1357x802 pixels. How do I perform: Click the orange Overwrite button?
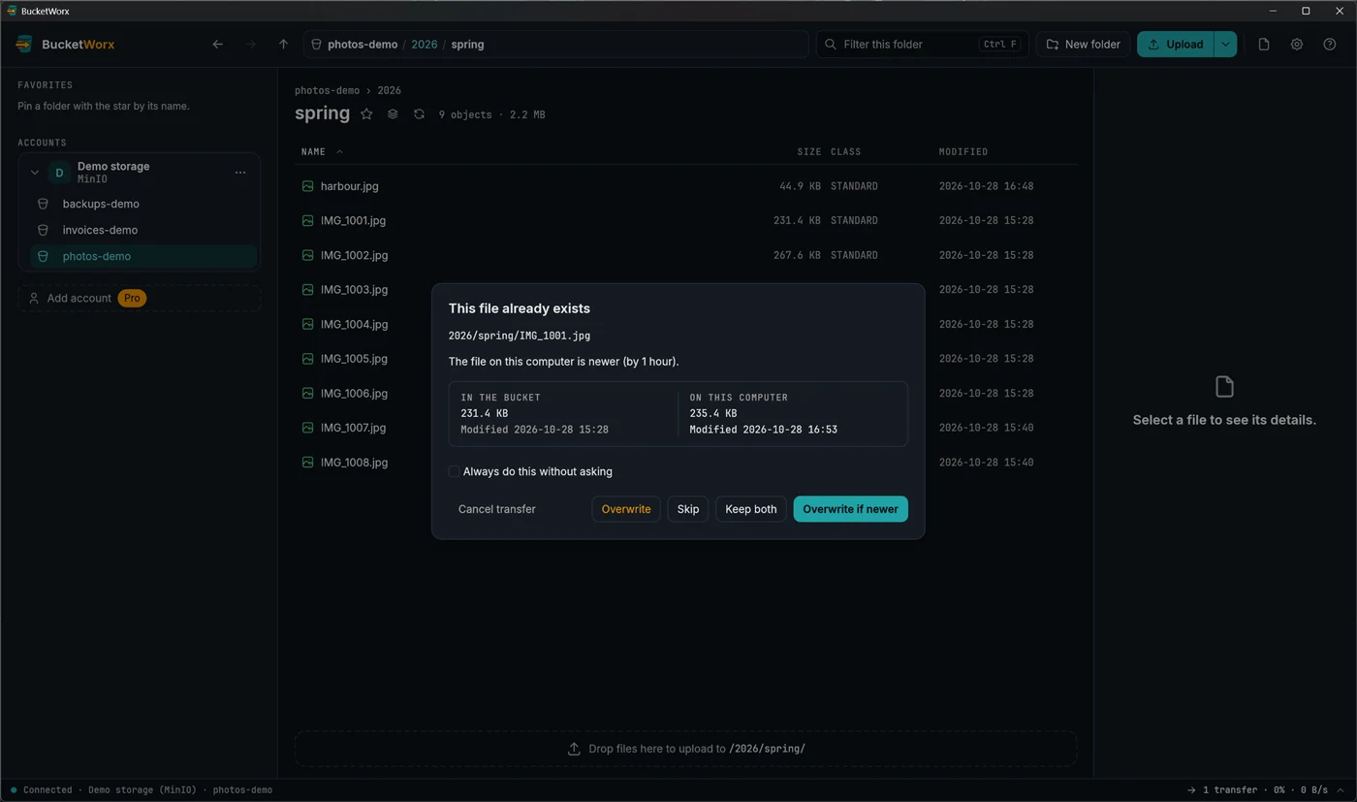pyautogui.click(x=626, y=509)
